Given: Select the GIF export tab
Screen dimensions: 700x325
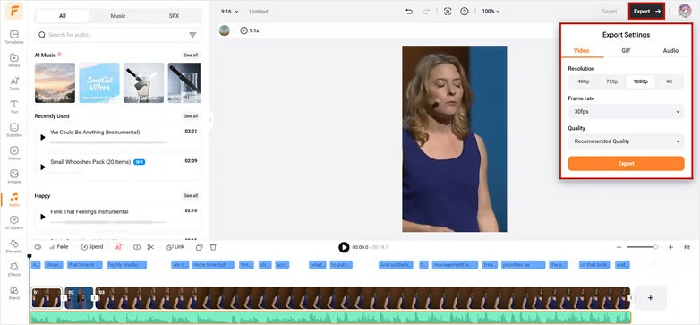Looking at the screenshot, I should [626, 51].
